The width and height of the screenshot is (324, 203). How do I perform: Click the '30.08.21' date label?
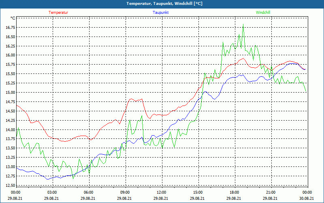[307, 198]
